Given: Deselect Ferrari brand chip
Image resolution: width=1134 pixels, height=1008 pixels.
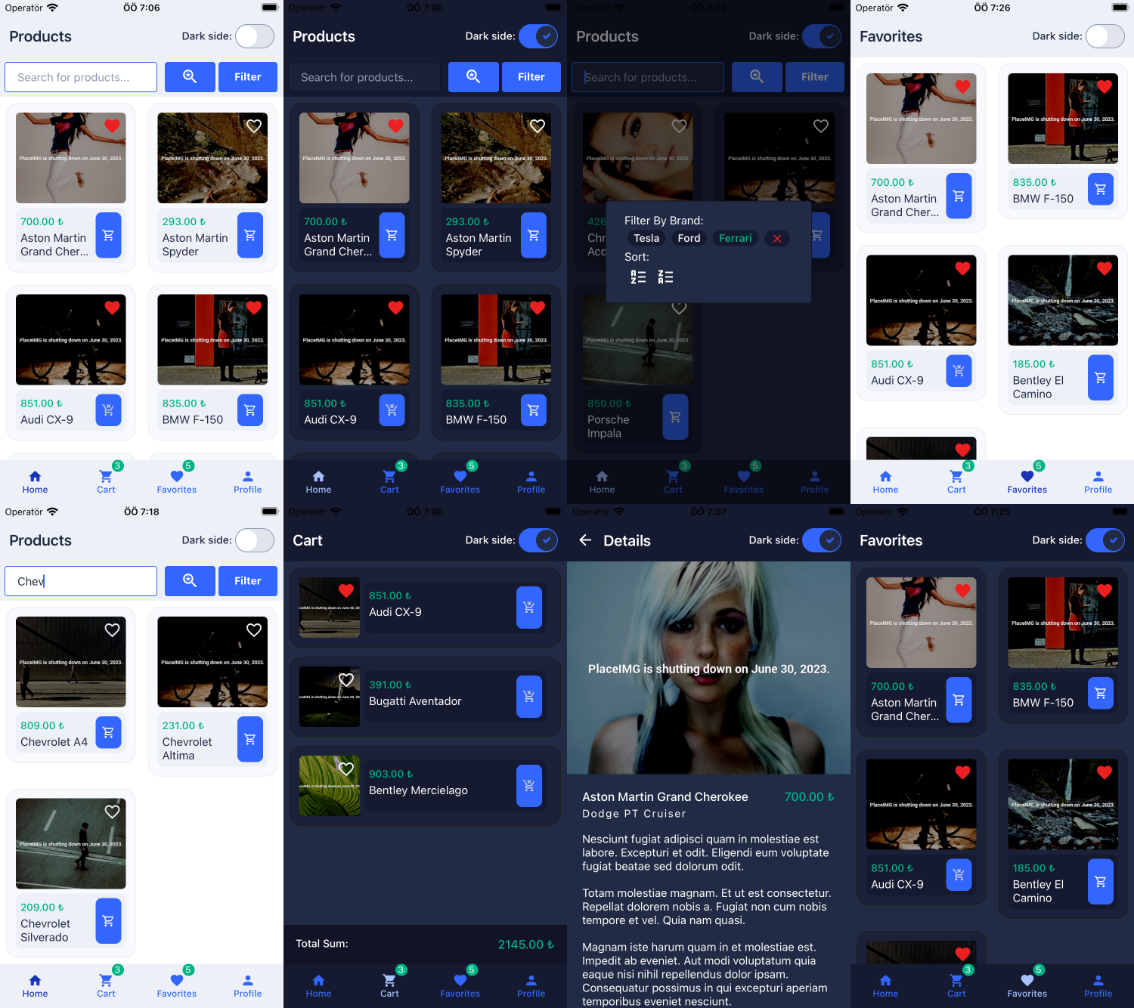Looking at the screenshot, I should click(x=735, y=238).
